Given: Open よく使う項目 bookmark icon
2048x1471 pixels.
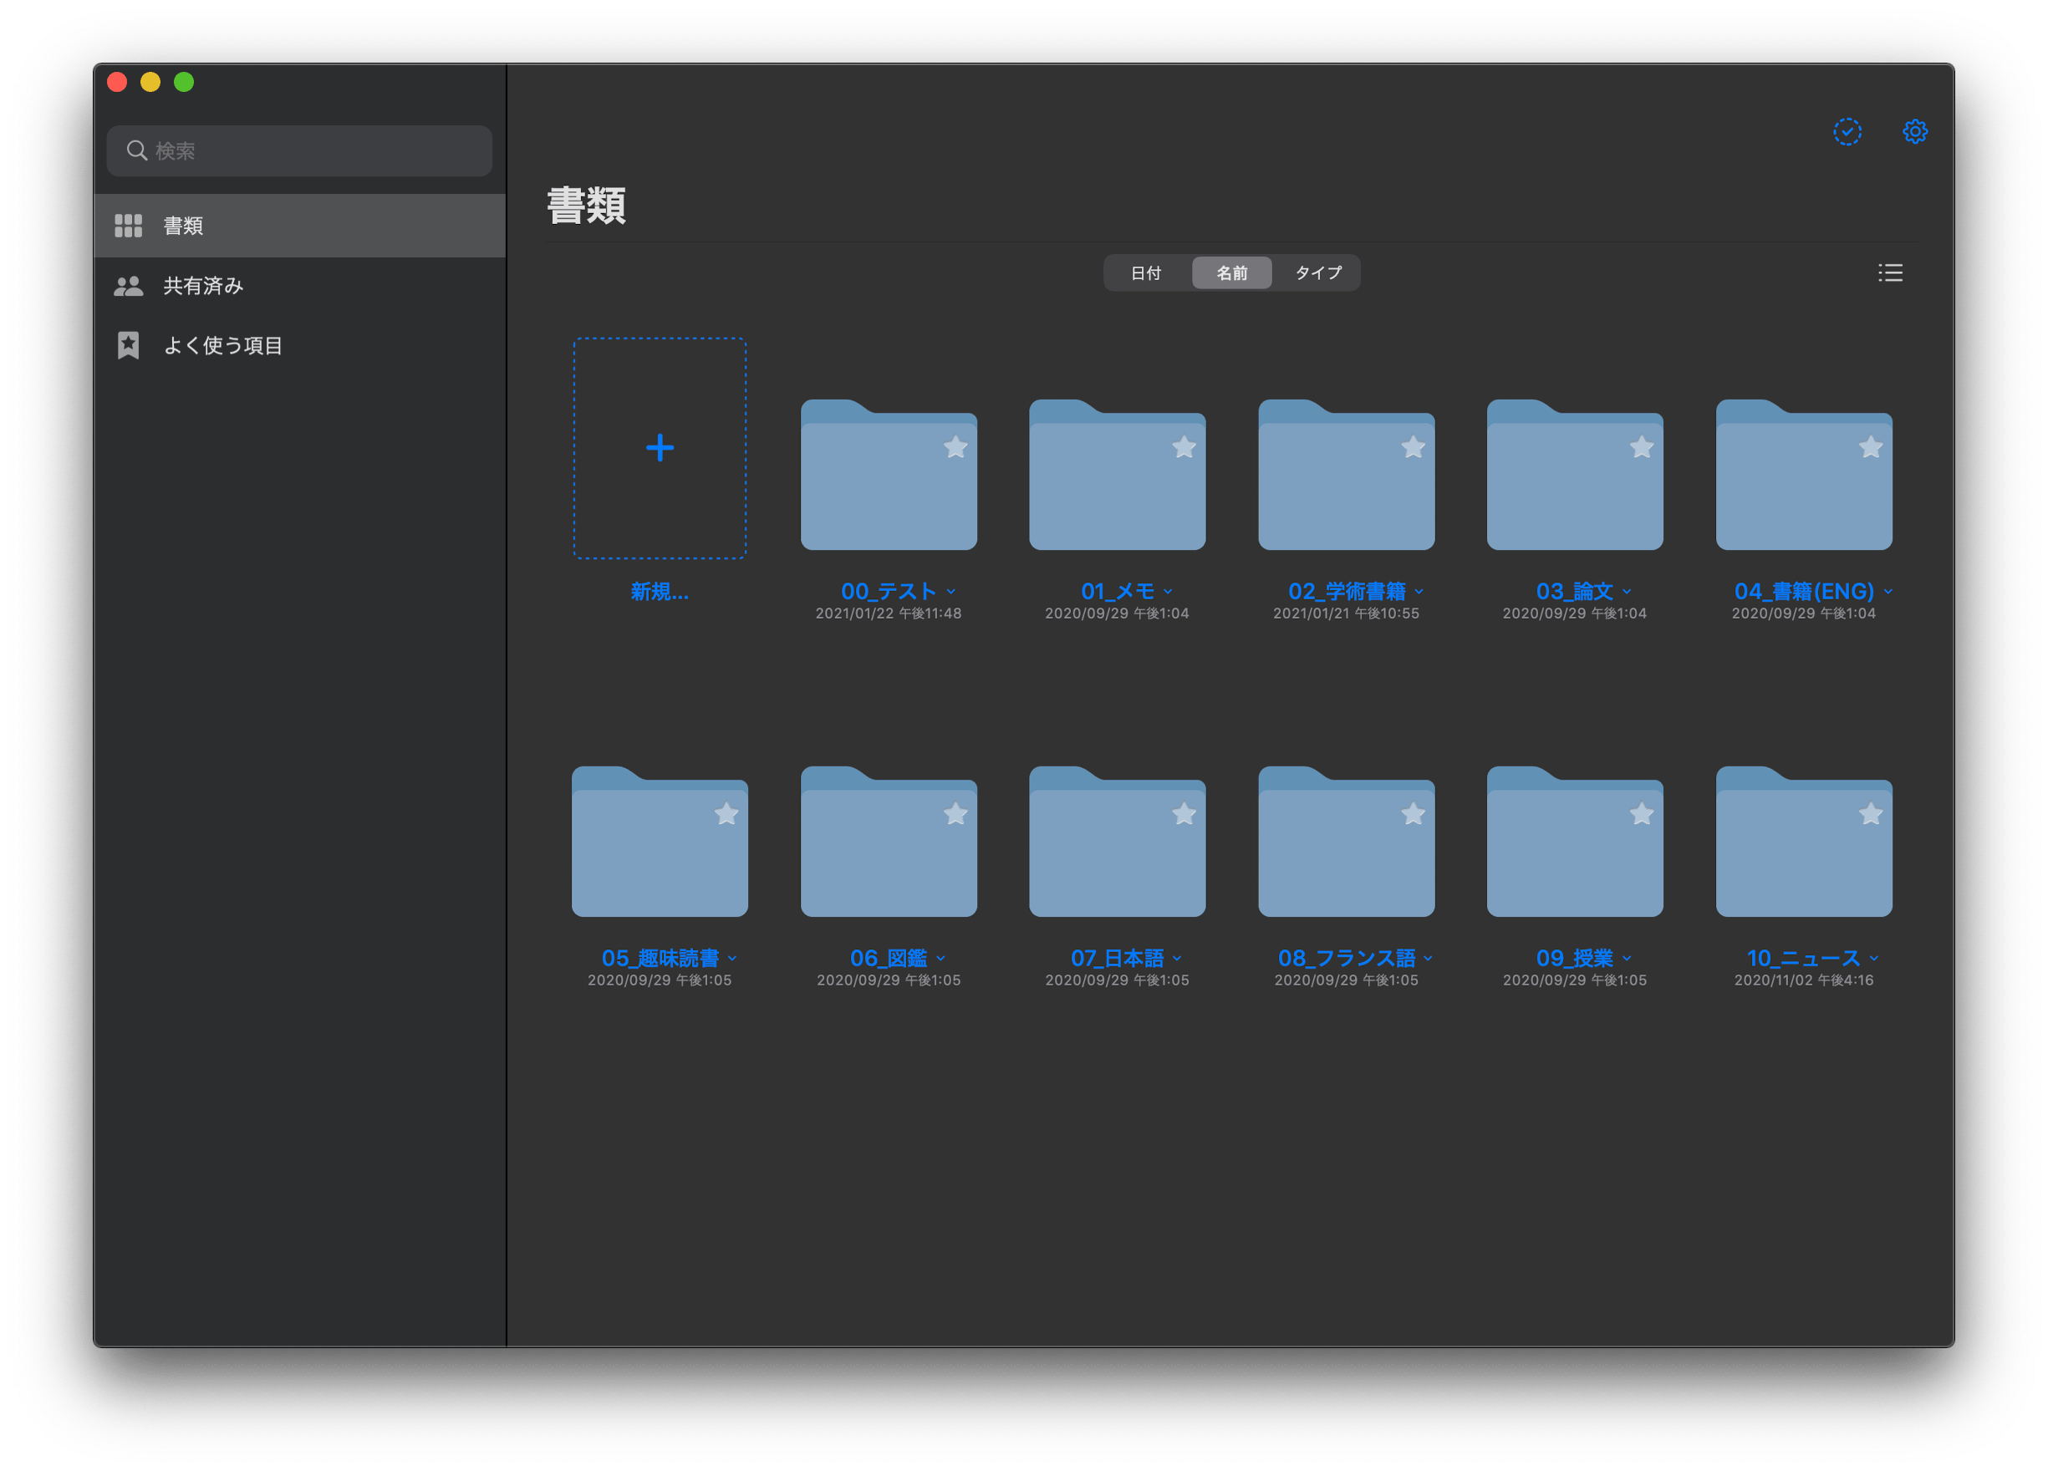Looking at the screenshot, I should [128, 345].
